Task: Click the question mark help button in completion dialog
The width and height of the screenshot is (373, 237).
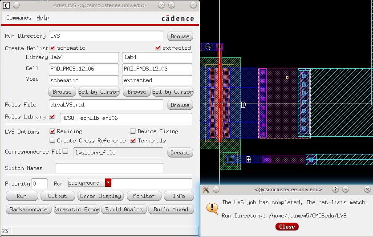Action: pos(335,189)
